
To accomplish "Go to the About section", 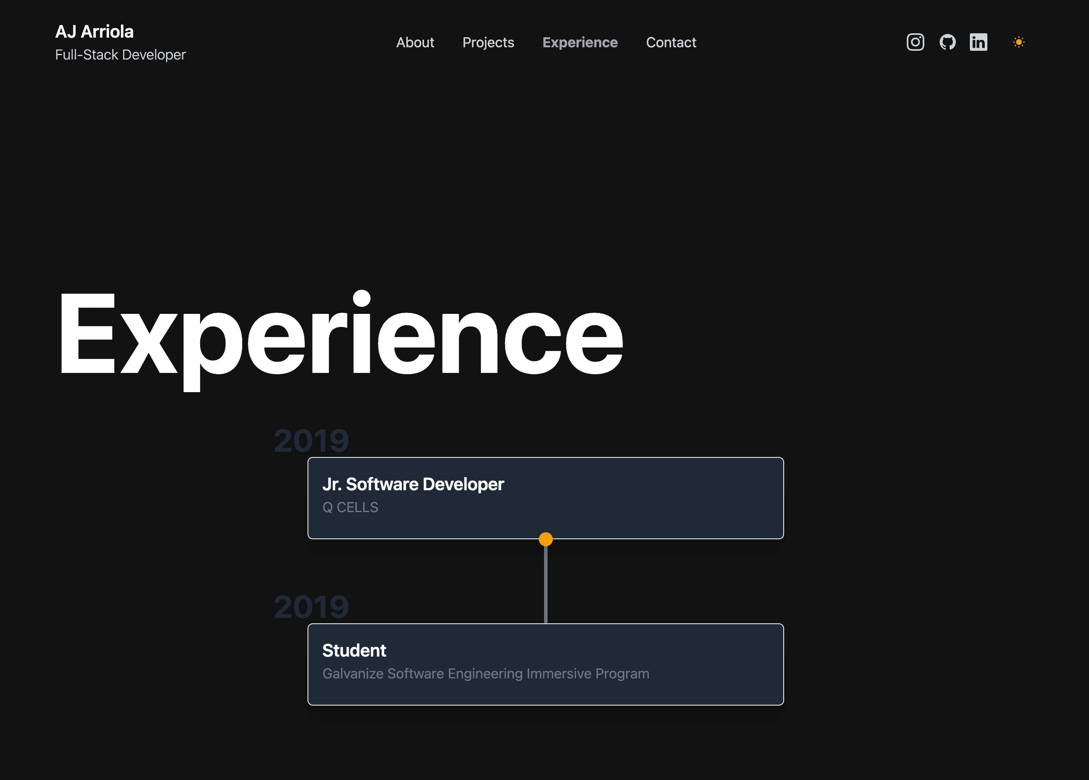I will tap(415, 42).
